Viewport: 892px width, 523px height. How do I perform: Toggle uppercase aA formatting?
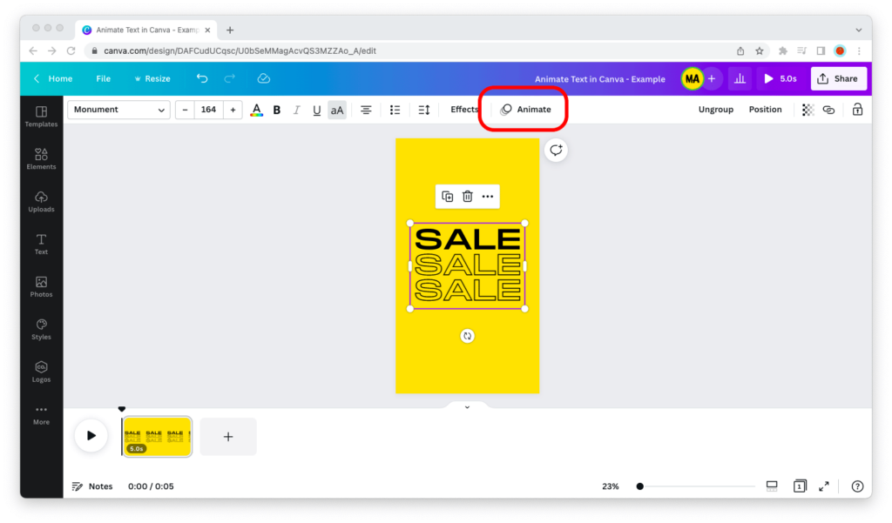pos(337,110)
